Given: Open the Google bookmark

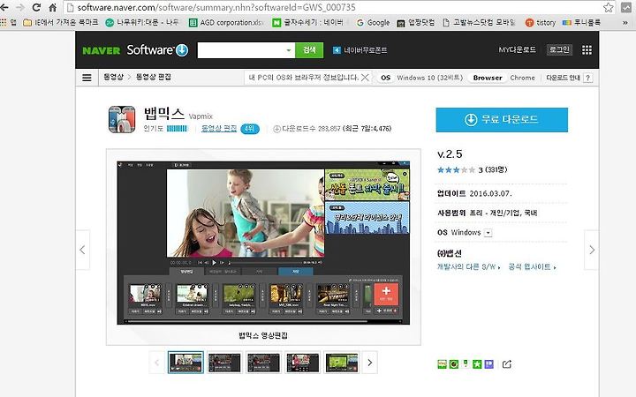Looking at the screenshot, I should click(373, 23).
